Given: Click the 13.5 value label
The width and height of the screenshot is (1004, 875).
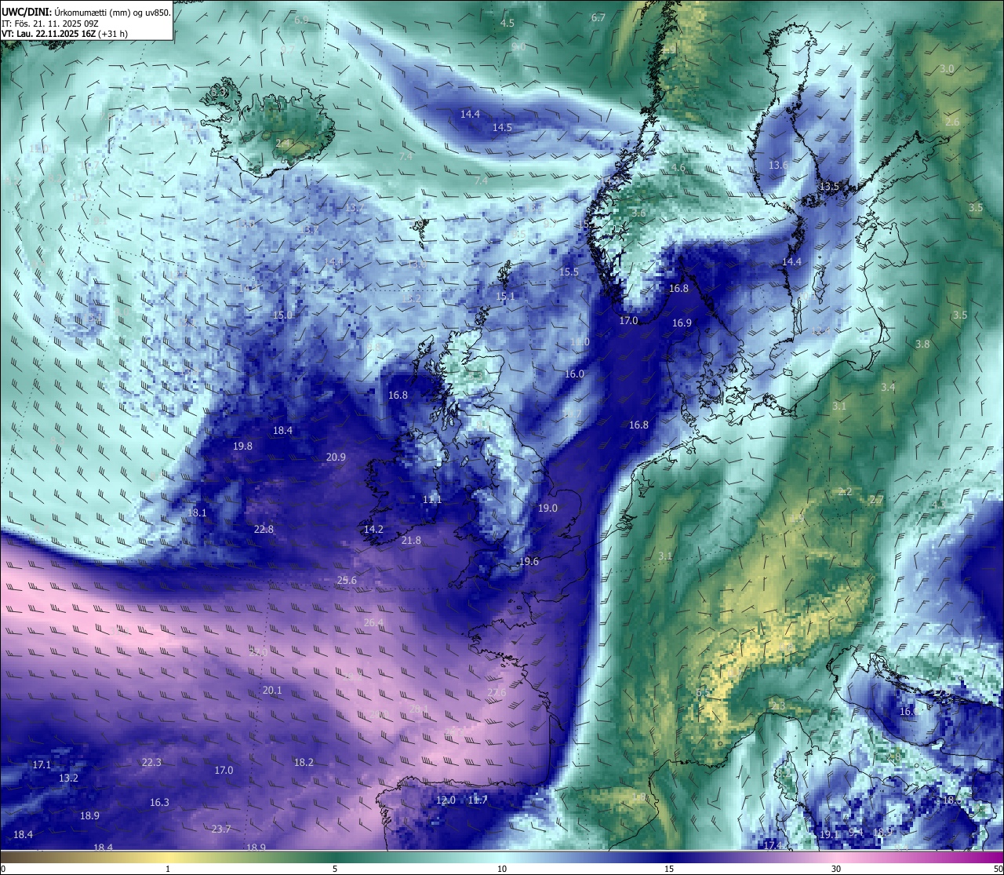Looking at the screenshot, I should (x=829, y=186).
